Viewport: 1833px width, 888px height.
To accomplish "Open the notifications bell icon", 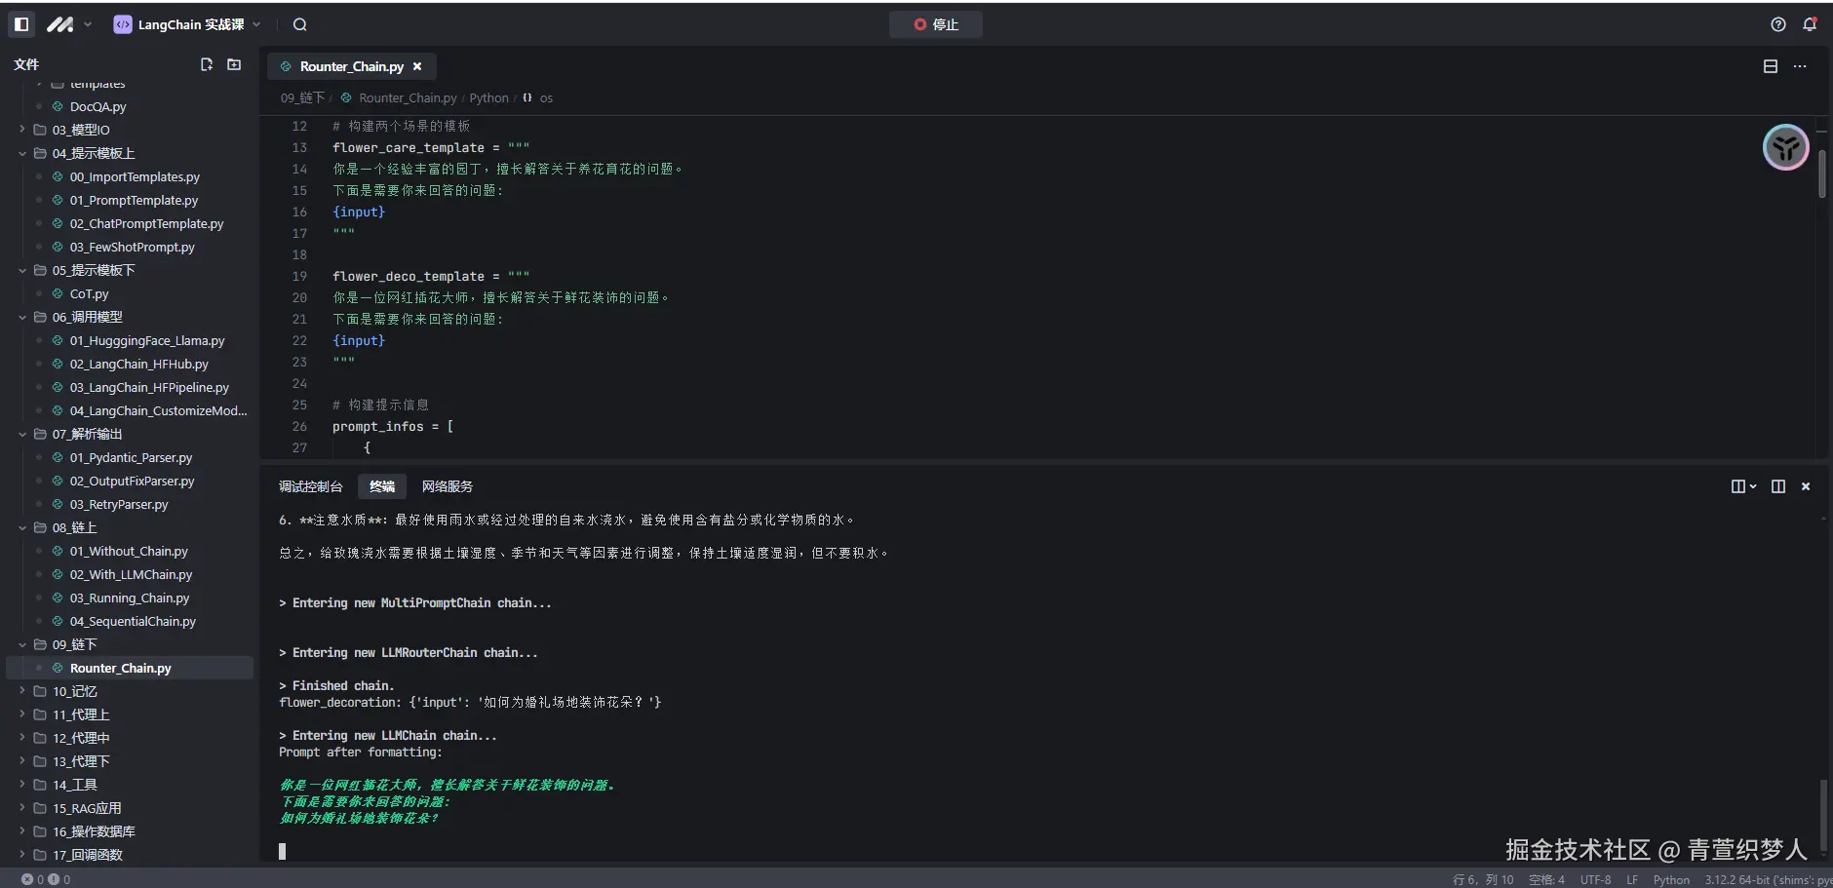I will [1810, 24].
